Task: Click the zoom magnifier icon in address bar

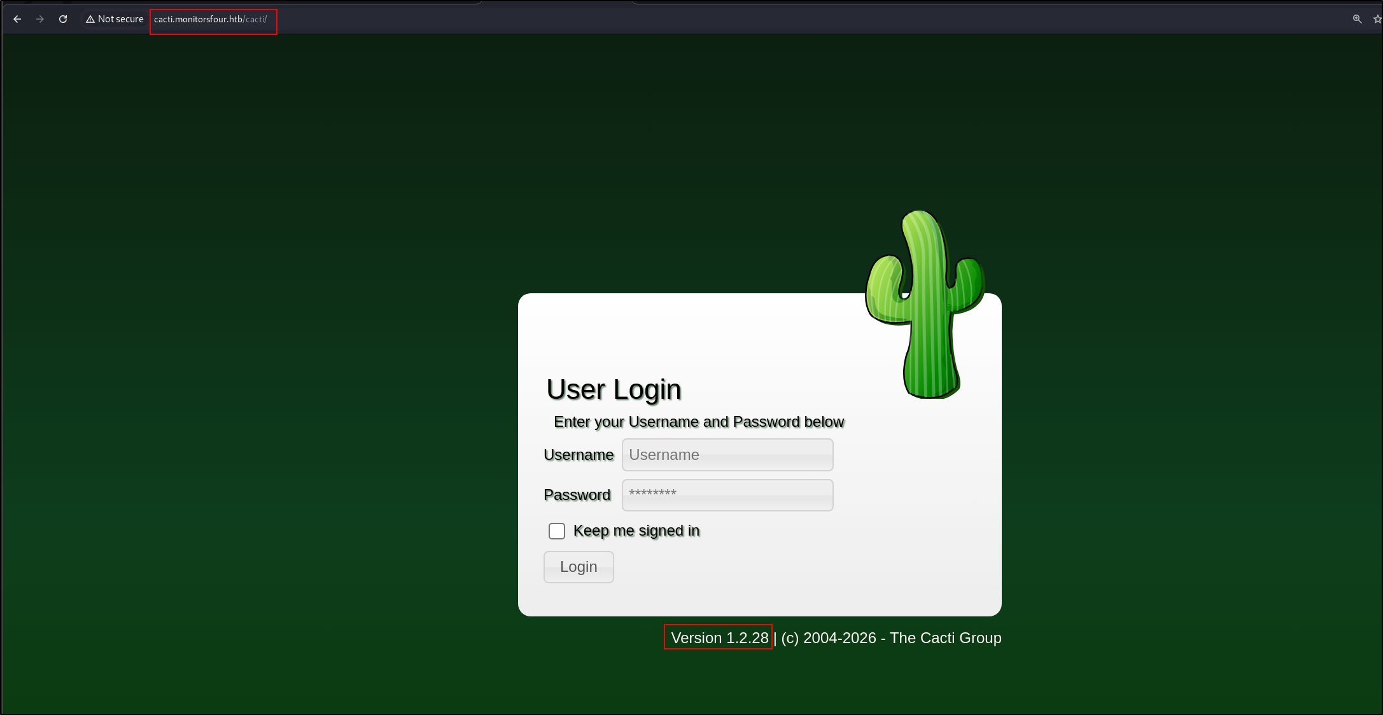Action: 1357,19
